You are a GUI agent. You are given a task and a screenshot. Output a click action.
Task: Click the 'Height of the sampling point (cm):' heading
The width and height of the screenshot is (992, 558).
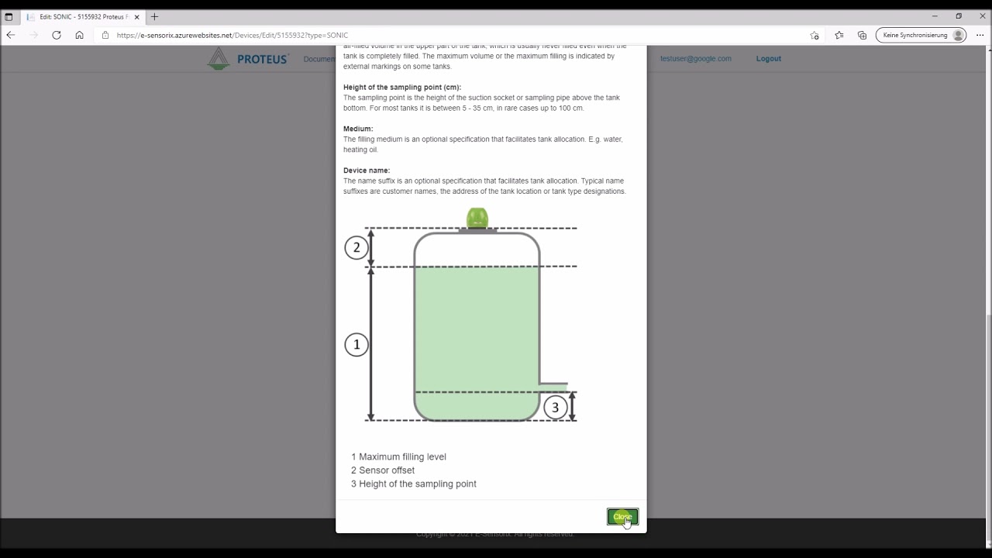(x=402, y=87)
